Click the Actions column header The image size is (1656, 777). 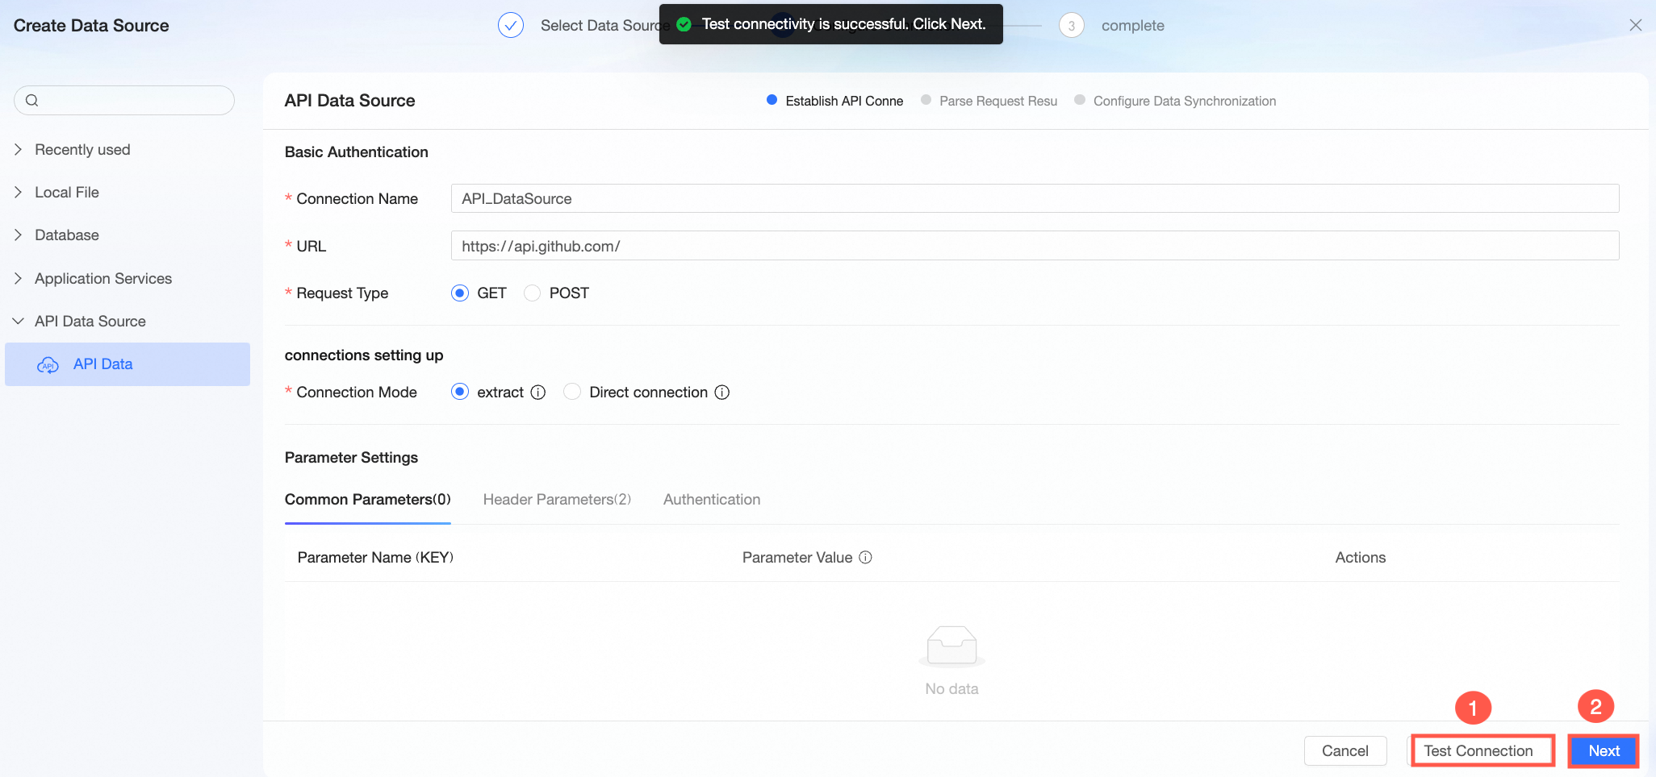coord(1361,558)
